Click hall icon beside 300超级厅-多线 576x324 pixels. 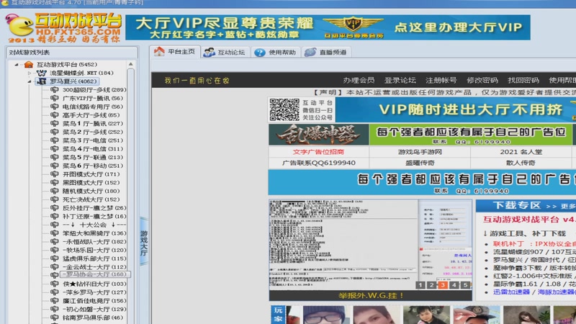(x=55, y=89)
